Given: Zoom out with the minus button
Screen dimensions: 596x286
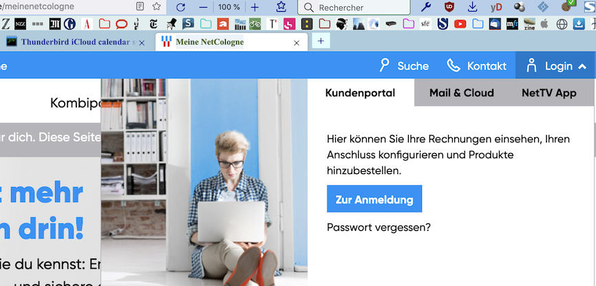Looking at the screenshot, I should (x=203, y=7).
